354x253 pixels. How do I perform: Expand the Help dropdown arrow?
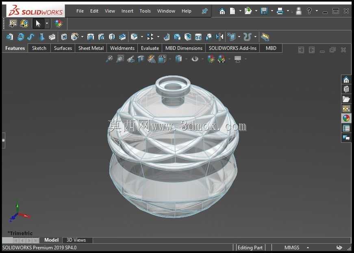point(317,11)
